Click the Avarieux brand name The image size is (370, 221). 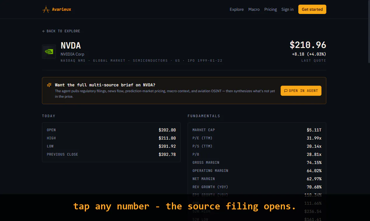pyautogui.click(x=61, y=9)
